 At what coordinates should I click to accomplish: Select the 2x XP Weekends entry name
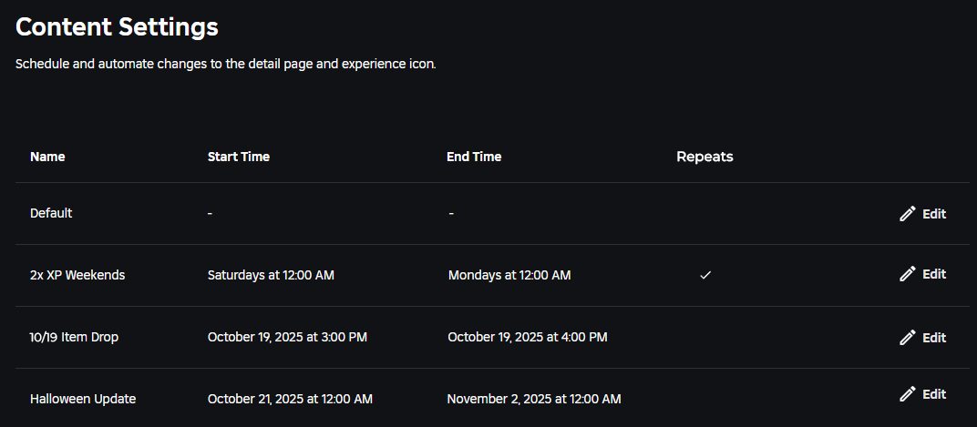[x=77, y=275]
